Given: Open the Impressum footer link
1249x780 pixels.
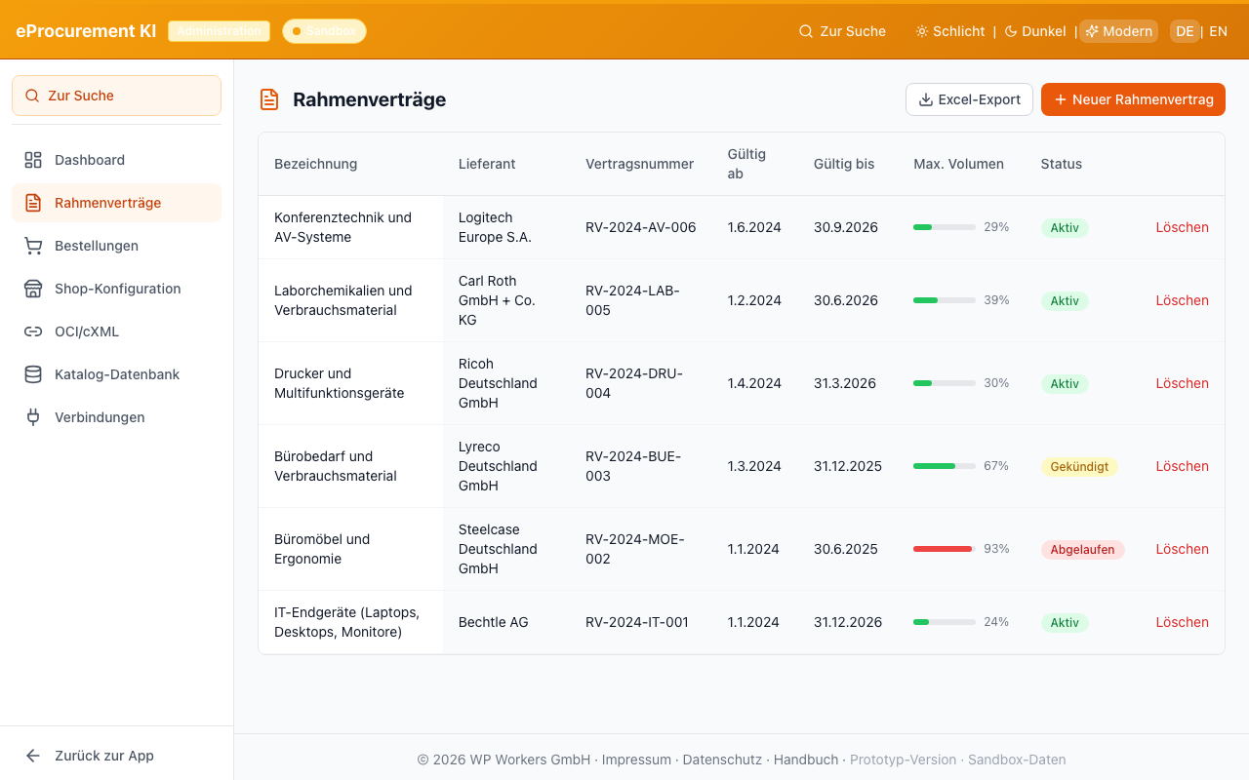Looking at the screenshot, I should tap(636, 760).
